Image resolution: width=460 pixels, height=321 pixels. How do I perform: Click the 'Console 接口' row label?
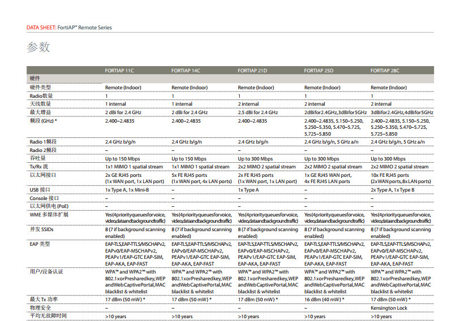(x=44, y=198)
